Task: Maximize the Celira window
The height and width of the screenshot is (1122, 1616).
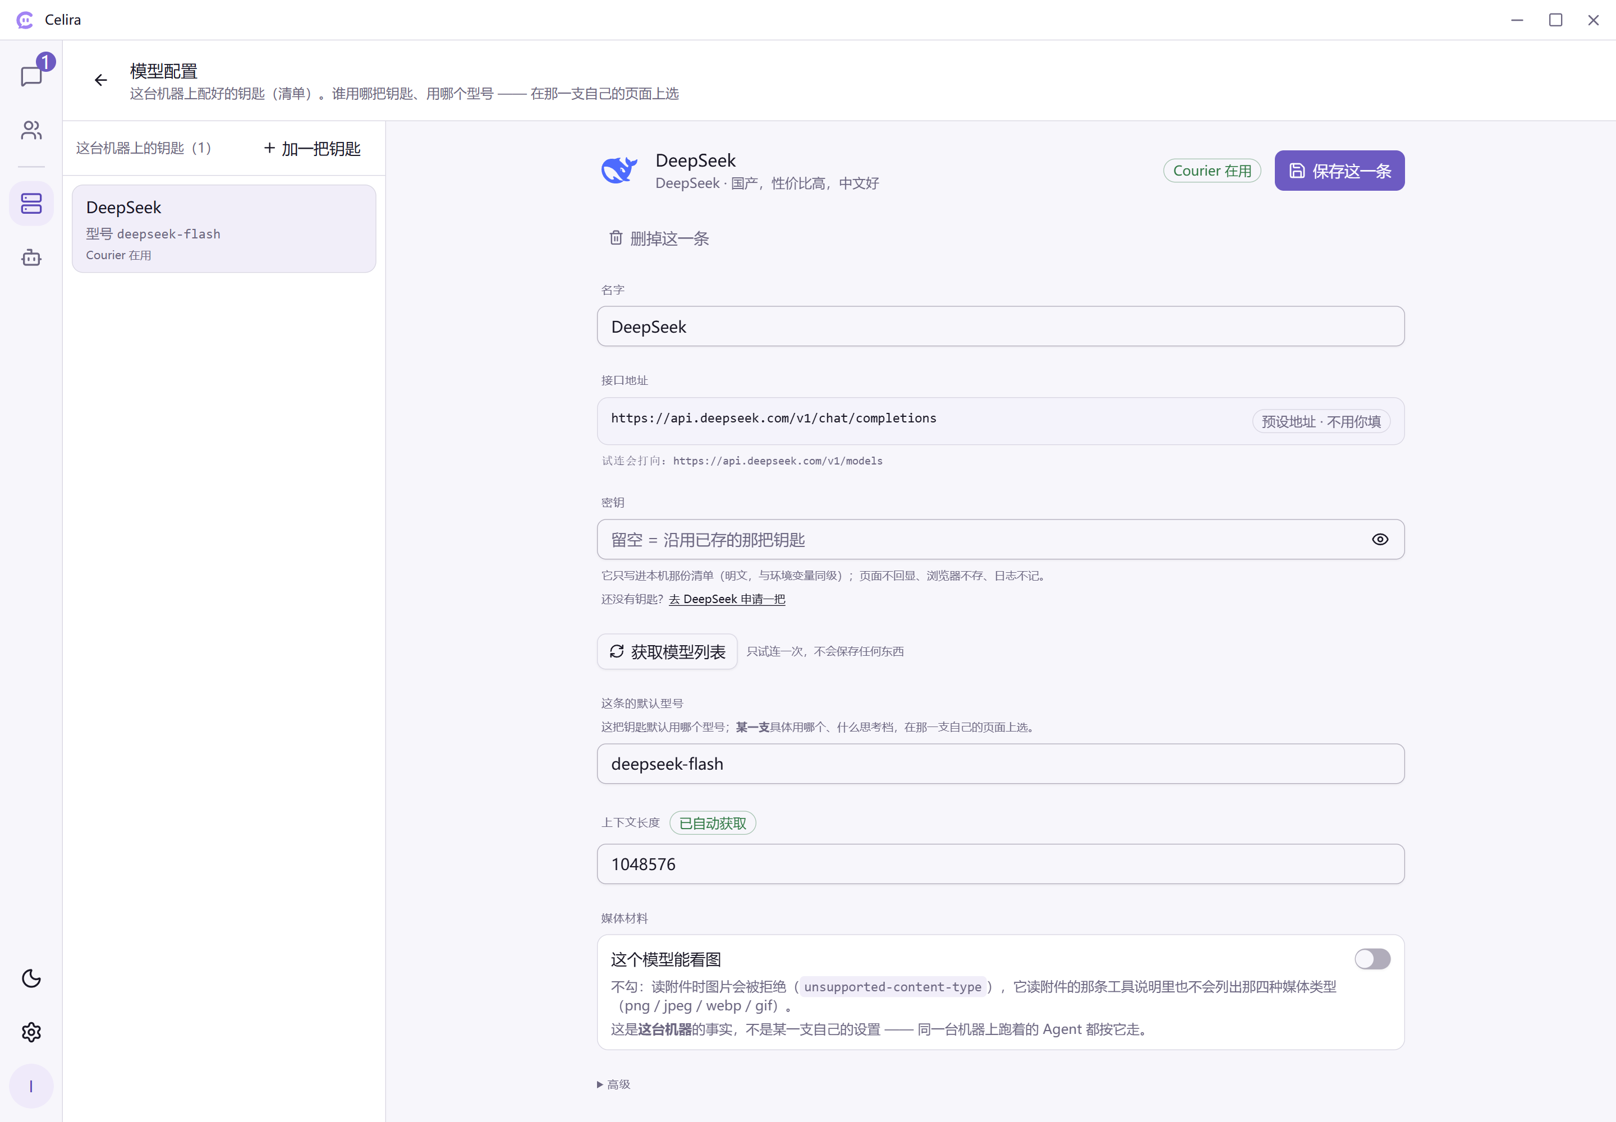Action: [x=1555, y=20]
